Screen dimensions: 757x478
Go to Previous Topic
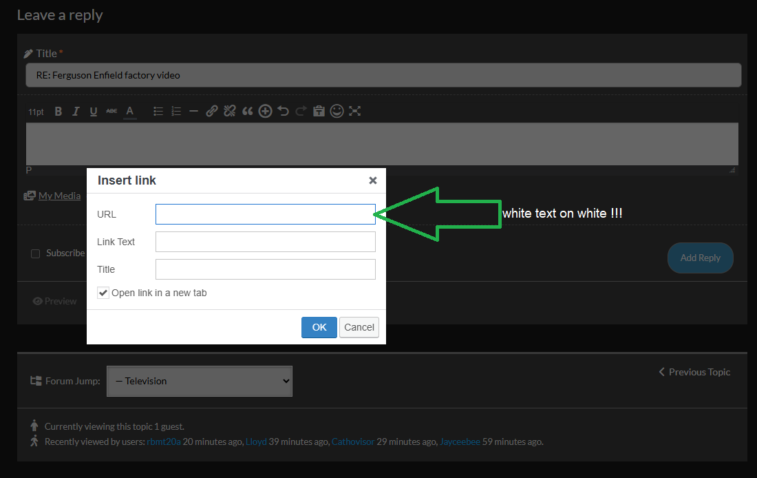pos(694,372)
